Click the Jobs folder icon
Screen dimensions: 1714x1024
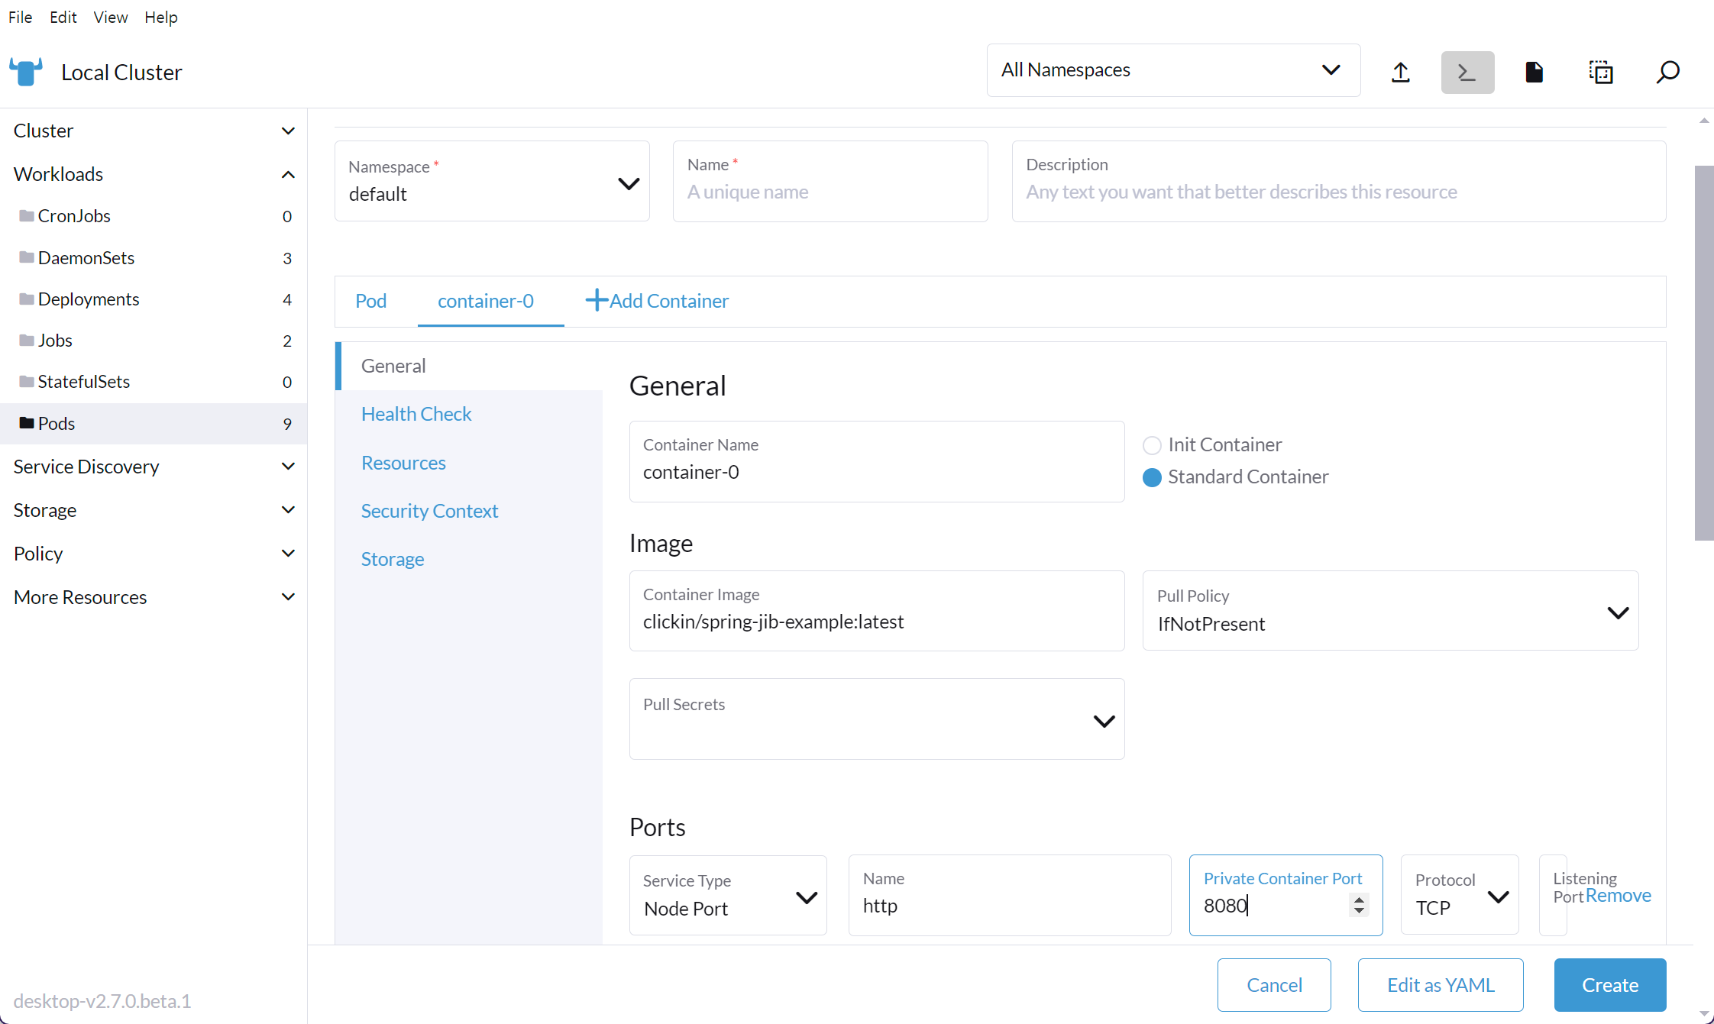point(27,340)
